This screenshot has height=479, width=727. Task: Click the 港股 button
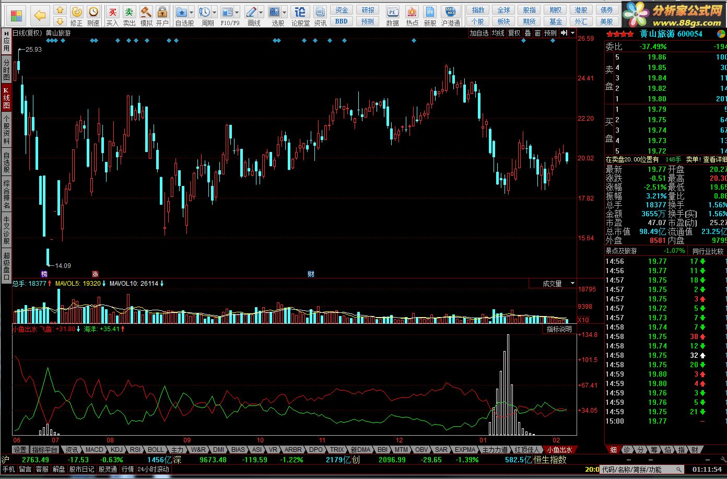pos(581,10)
